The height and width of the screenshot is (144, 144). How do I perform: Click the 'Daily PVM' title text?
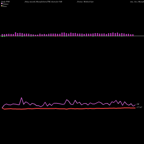(x=5, y=2)
